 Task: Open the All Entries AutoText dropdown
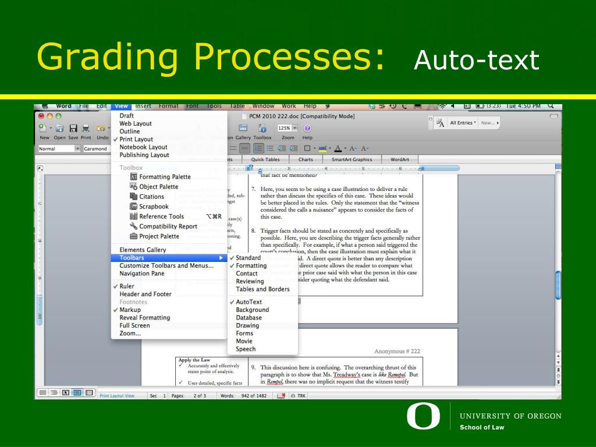pos(463,123)
